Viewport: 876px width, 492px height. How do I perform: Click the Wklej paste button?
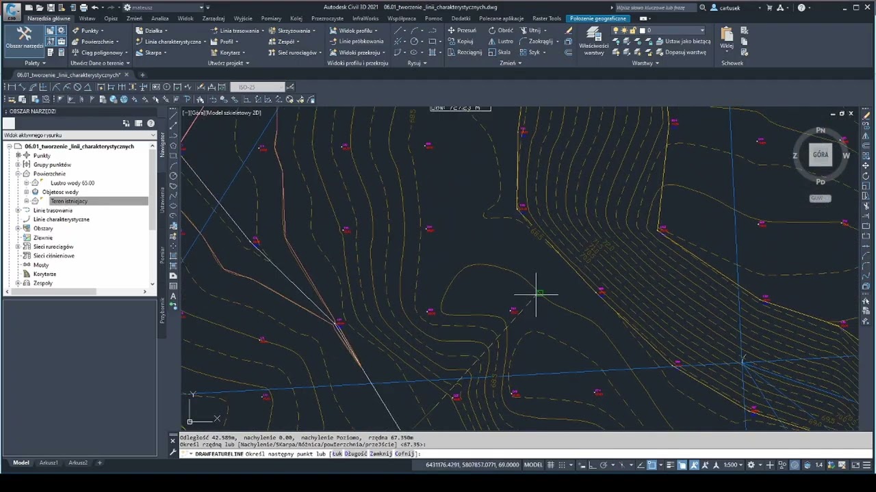tap(727, 38)
